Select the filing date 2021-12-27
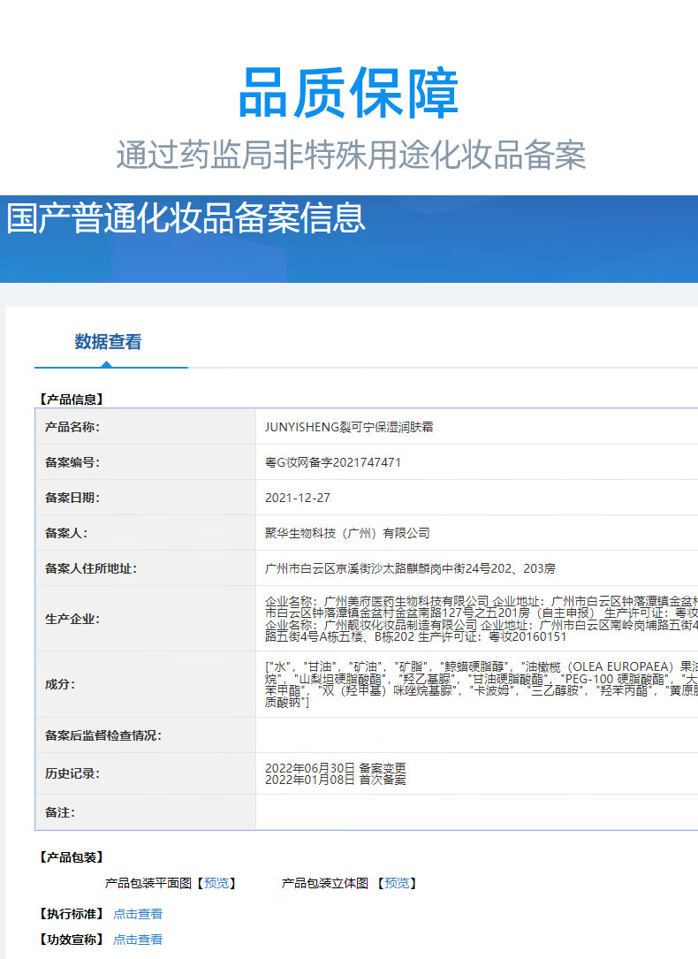The height and width of the screenshot is (959, 698). click(x=298, y=498)
